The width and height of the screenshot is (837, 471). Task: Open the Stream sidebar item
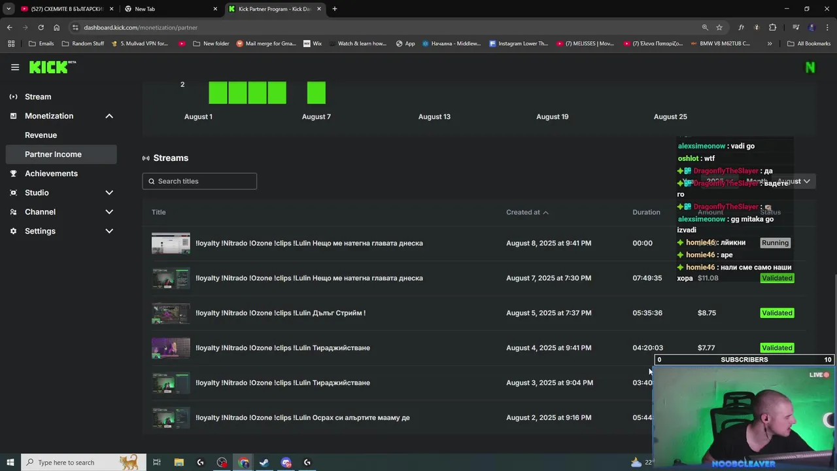click(x=61, y=97)
